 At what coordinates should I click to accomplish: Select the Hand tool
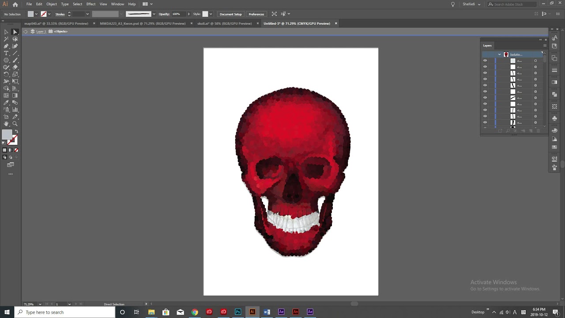6,124
